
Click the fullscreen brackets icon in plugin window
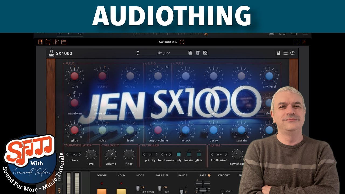297,42
